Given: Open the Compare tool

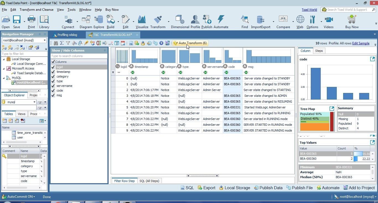Looking at the screenshot, I should pos(283,22).
